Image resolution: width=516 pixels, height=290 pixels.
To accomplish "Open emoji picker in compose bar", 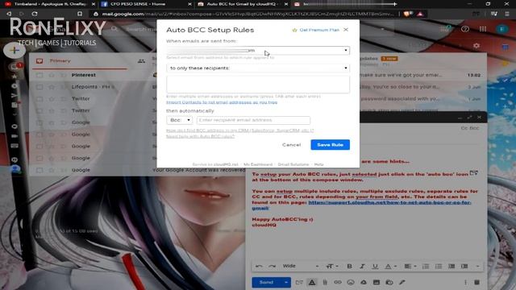I will click(351, 282).
